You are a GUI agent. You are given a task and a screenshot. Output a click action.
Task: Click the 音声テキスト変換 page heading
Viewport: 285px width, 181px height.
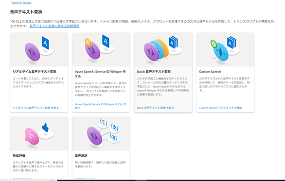26,12
